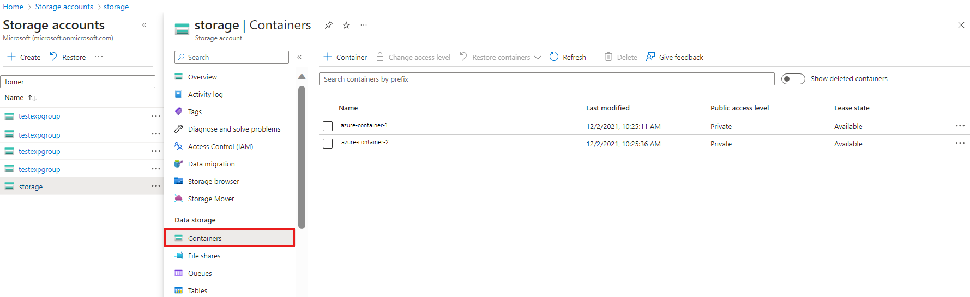Click the resource menu vertical scrollbar
970x297 pixels.
point(302,157)
